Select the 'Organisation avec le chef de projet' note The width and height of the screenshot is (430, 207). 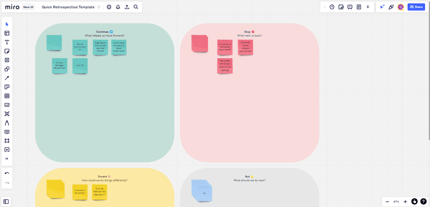pyautogui.click(x=100, y=47)
